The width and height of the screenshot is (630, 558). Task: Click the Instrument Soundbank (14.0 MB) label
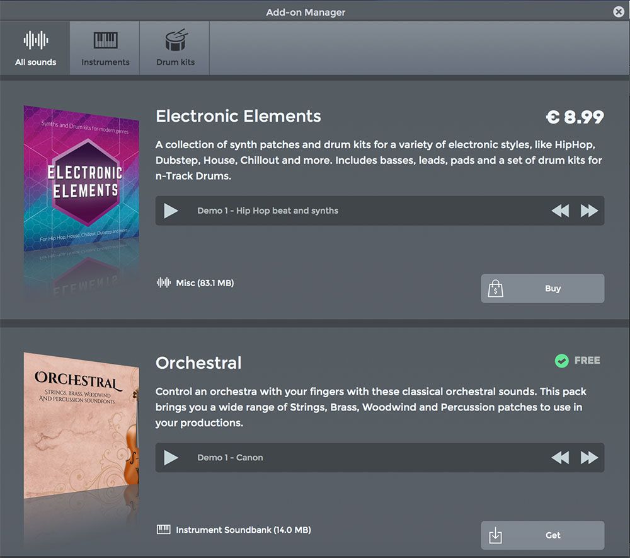pyautogui.click(x=243, y=530)
